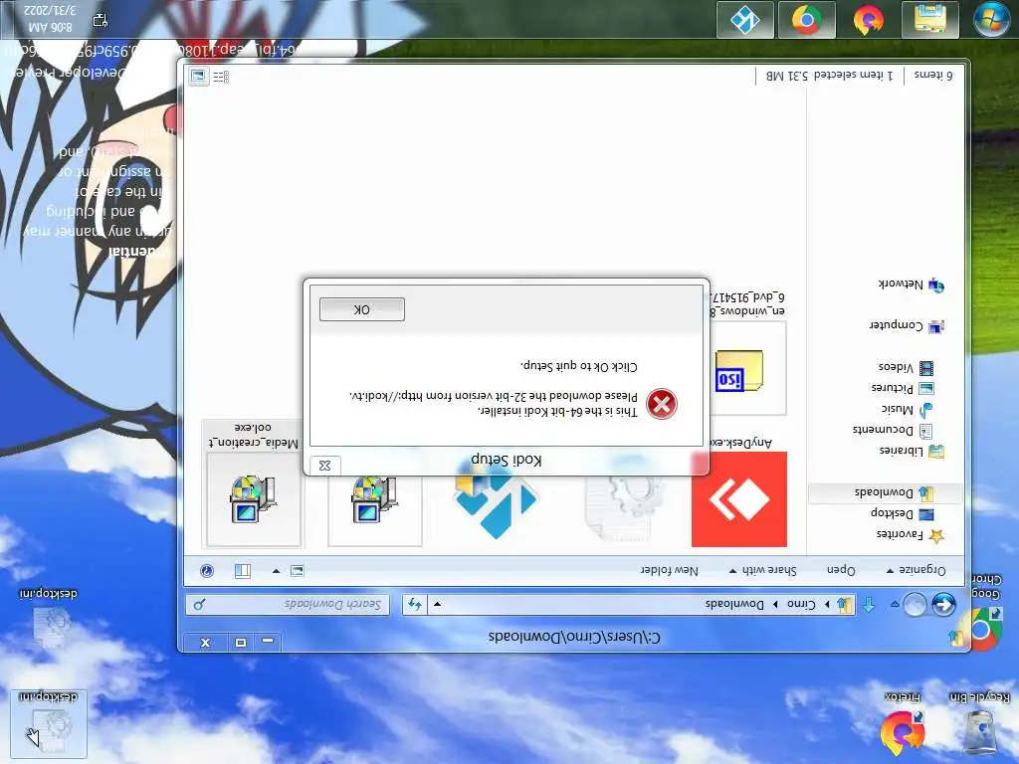Click the Change your view icon
1019x764 pixels.
tap(297, 571)
